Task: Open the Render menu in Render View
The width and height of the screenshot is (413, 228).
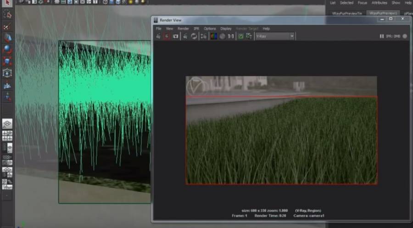Action: tap(183, 28)
